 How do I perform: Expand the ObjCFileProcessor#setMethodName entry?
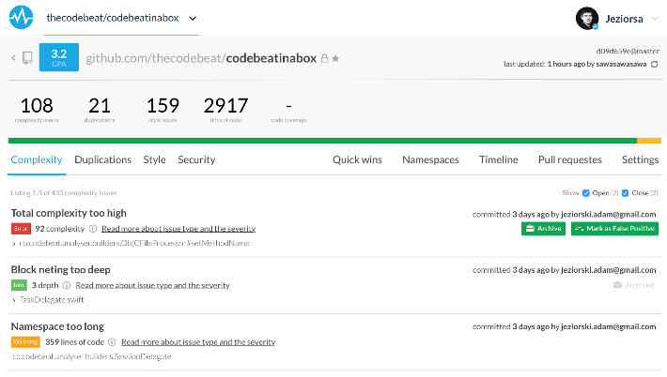(x=13, y=244)
